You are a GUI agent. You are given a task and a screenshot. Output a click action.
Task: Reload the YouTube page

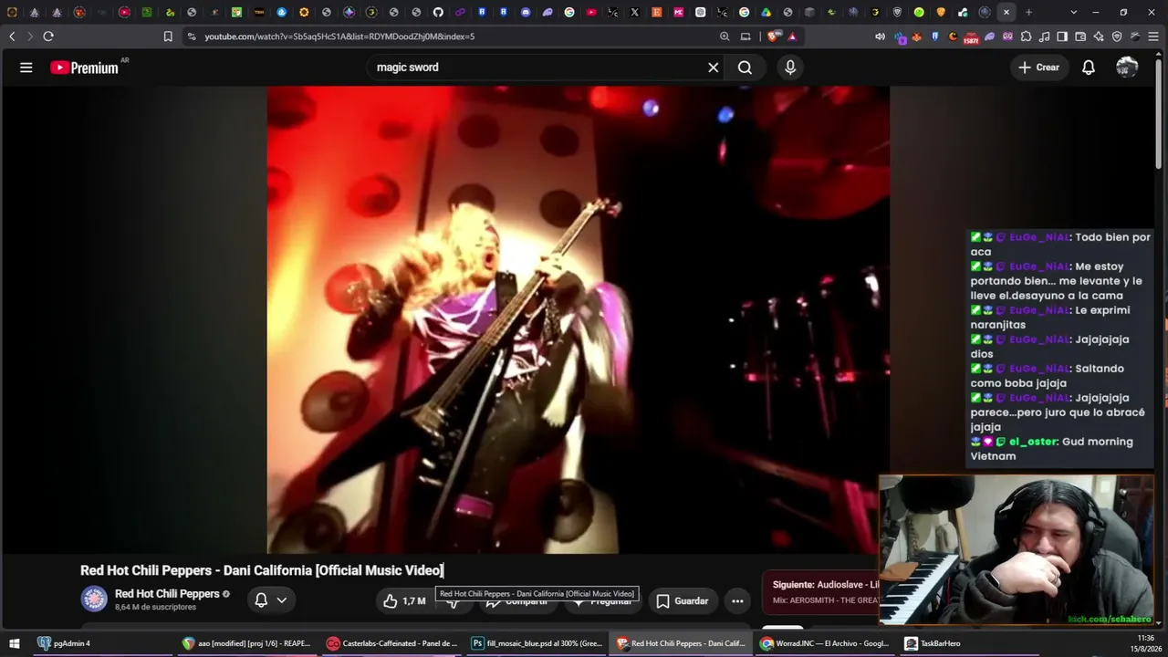(48, 36)
